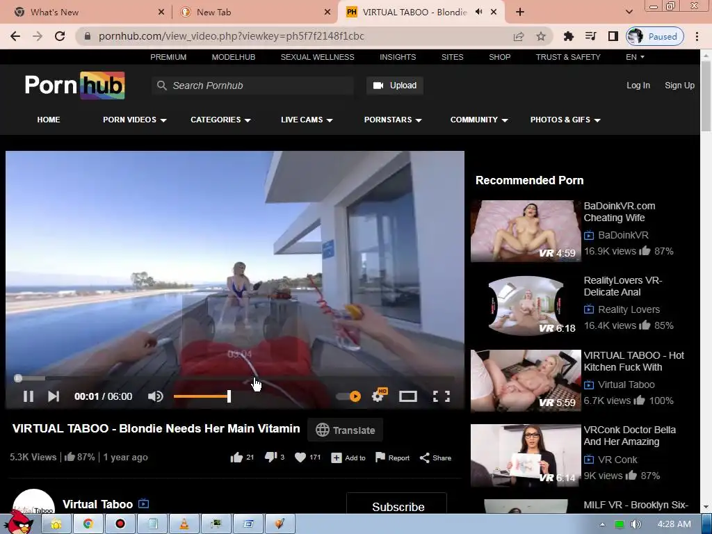Open the PREMIUM top bar link
This screenshot has width=712, height=534.
[168, 57]
